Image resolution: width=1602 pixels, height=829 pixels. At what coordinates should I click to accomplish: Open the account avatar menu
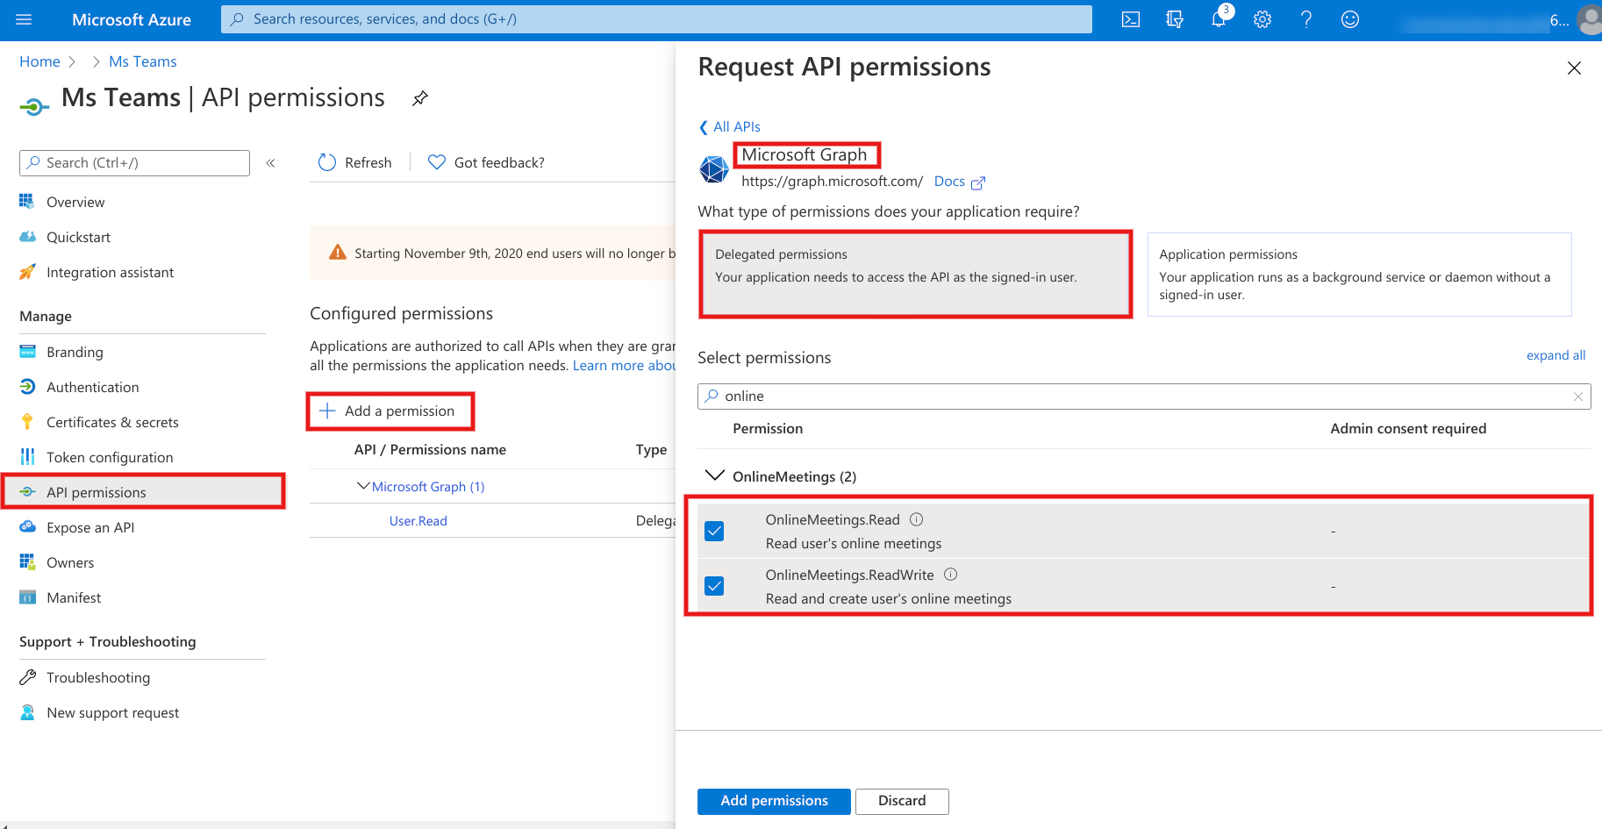[x=1590, y=19]
